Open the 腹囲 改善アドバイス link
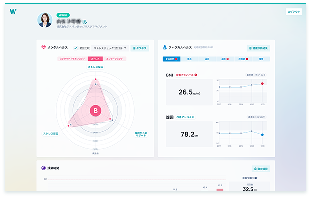Image resolution: width=311 pixels, height=198 pixels. point(185,117)
